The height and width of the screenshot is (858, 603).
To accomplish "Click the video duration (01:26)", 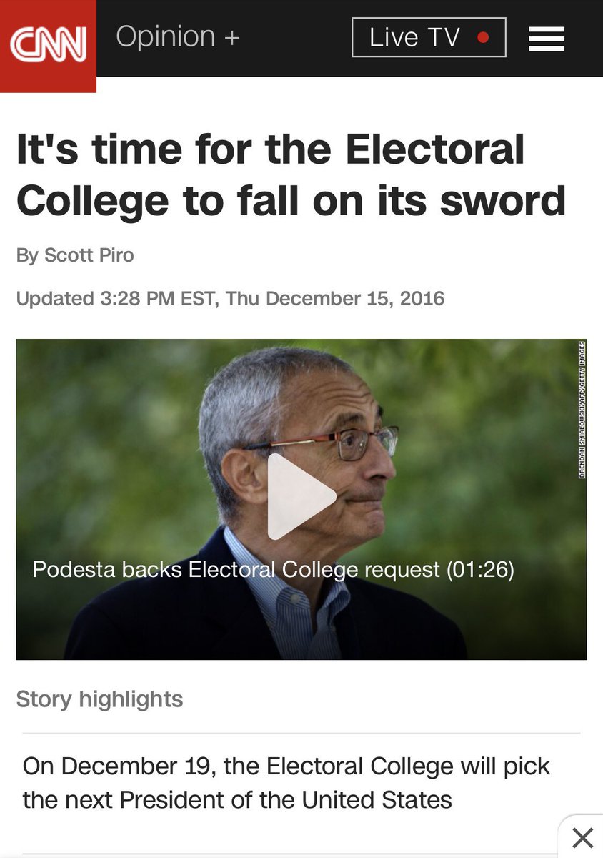I will point(480,570).
